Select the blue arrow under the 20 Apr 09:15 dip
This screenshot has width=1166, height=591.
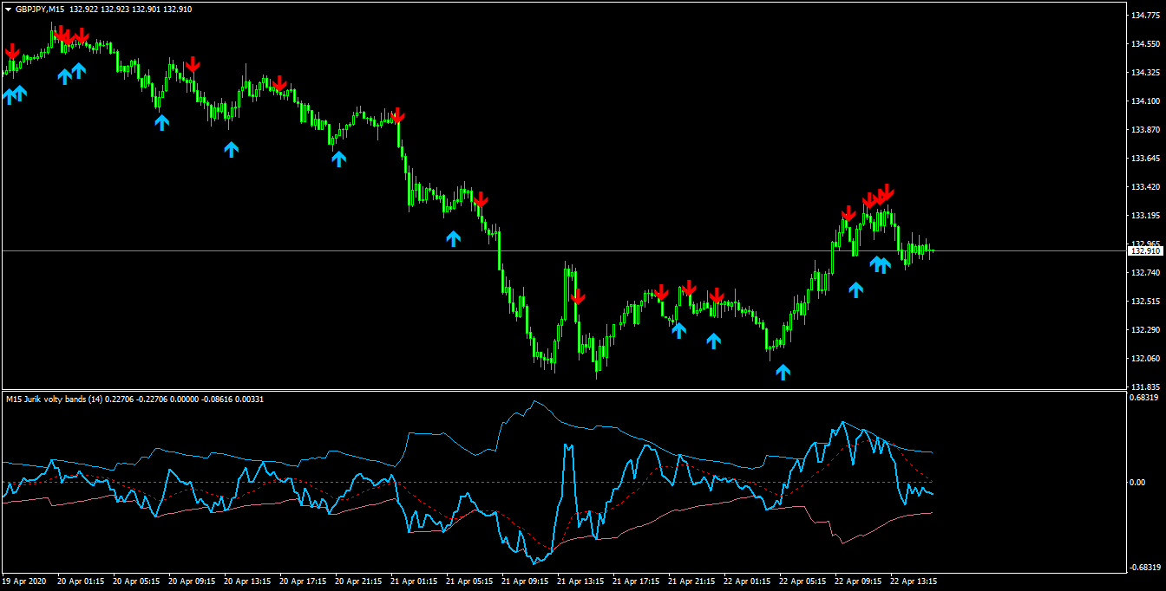point(161,122)
